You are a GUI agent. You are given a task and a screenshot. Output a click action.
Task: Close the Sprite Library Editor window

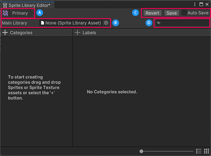tap(207, 4)
